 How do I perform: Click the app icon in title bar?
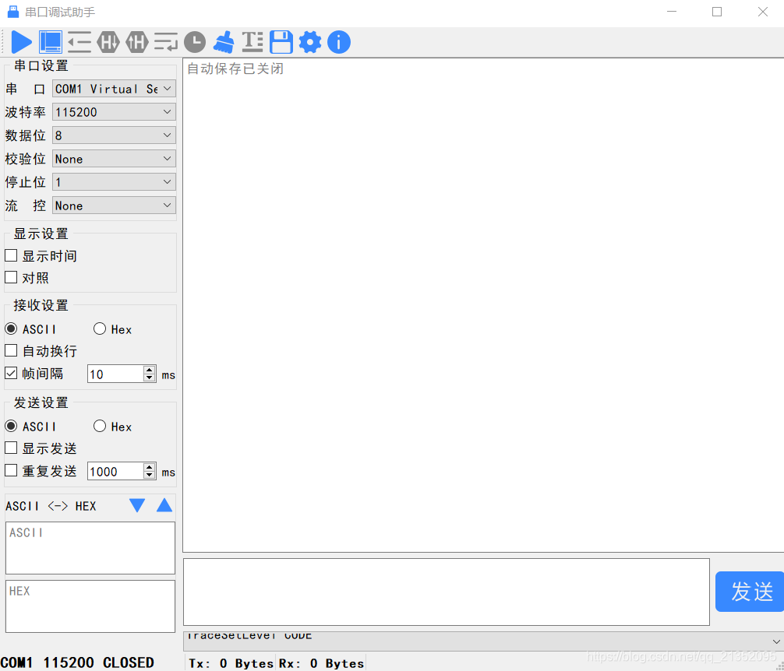pos(13,12)
